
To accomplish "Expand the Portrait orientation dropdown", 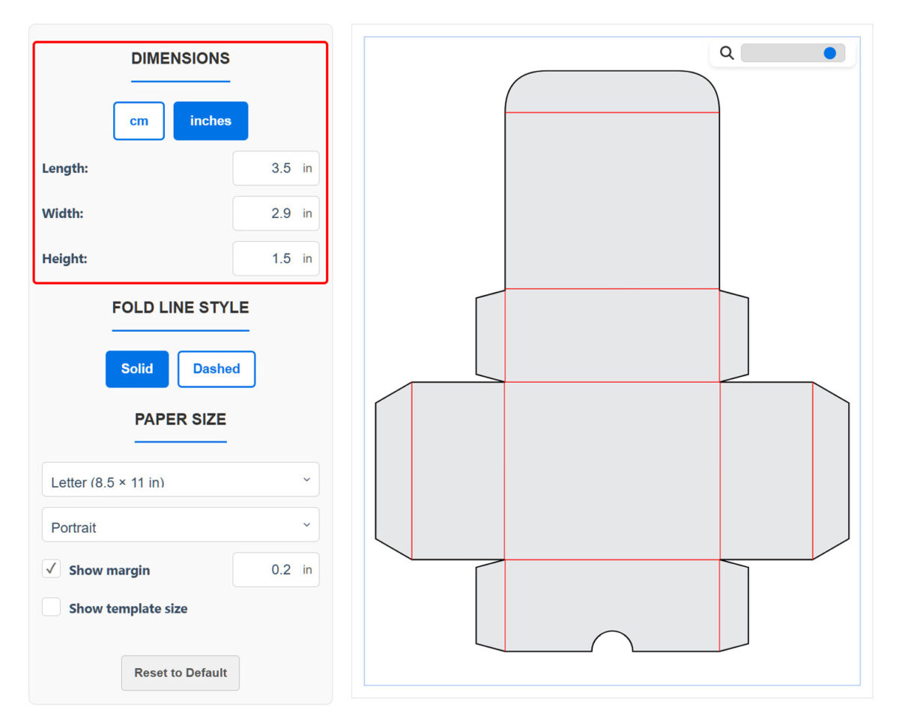I will pos(181,525).
